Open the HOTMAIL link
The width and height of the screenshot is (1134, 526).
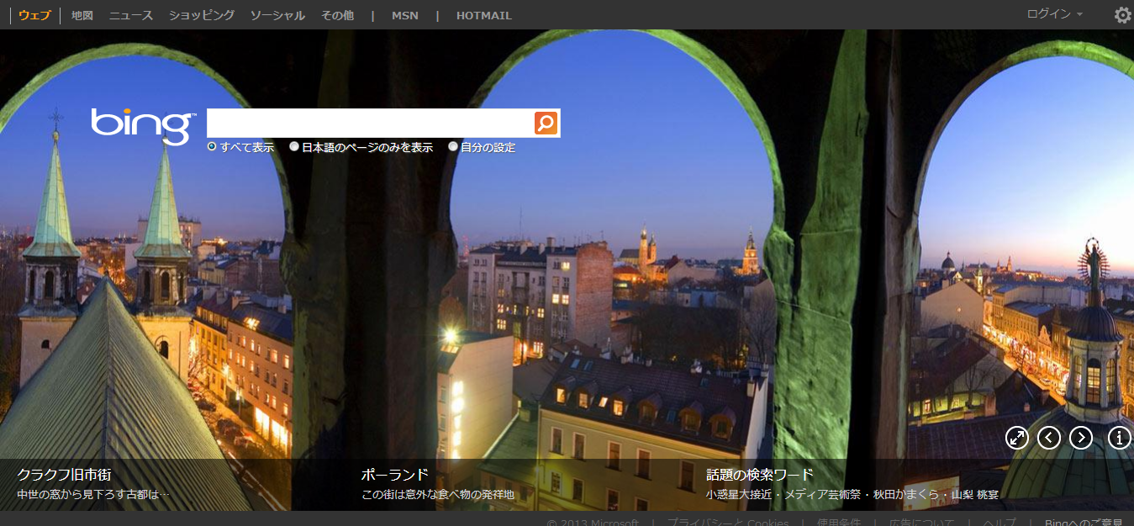point(483,15)
